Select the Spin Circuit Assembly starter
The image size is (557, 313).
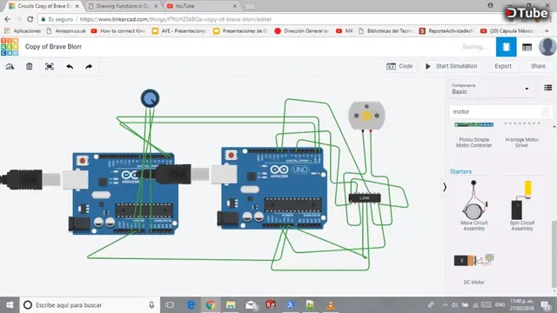pos(522,206)
